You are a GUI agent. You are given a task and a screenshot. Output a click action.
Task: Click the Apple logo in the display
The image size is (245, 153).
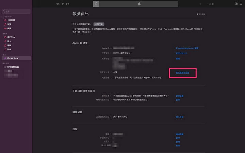pyautogui.click(x=139, y=4)
